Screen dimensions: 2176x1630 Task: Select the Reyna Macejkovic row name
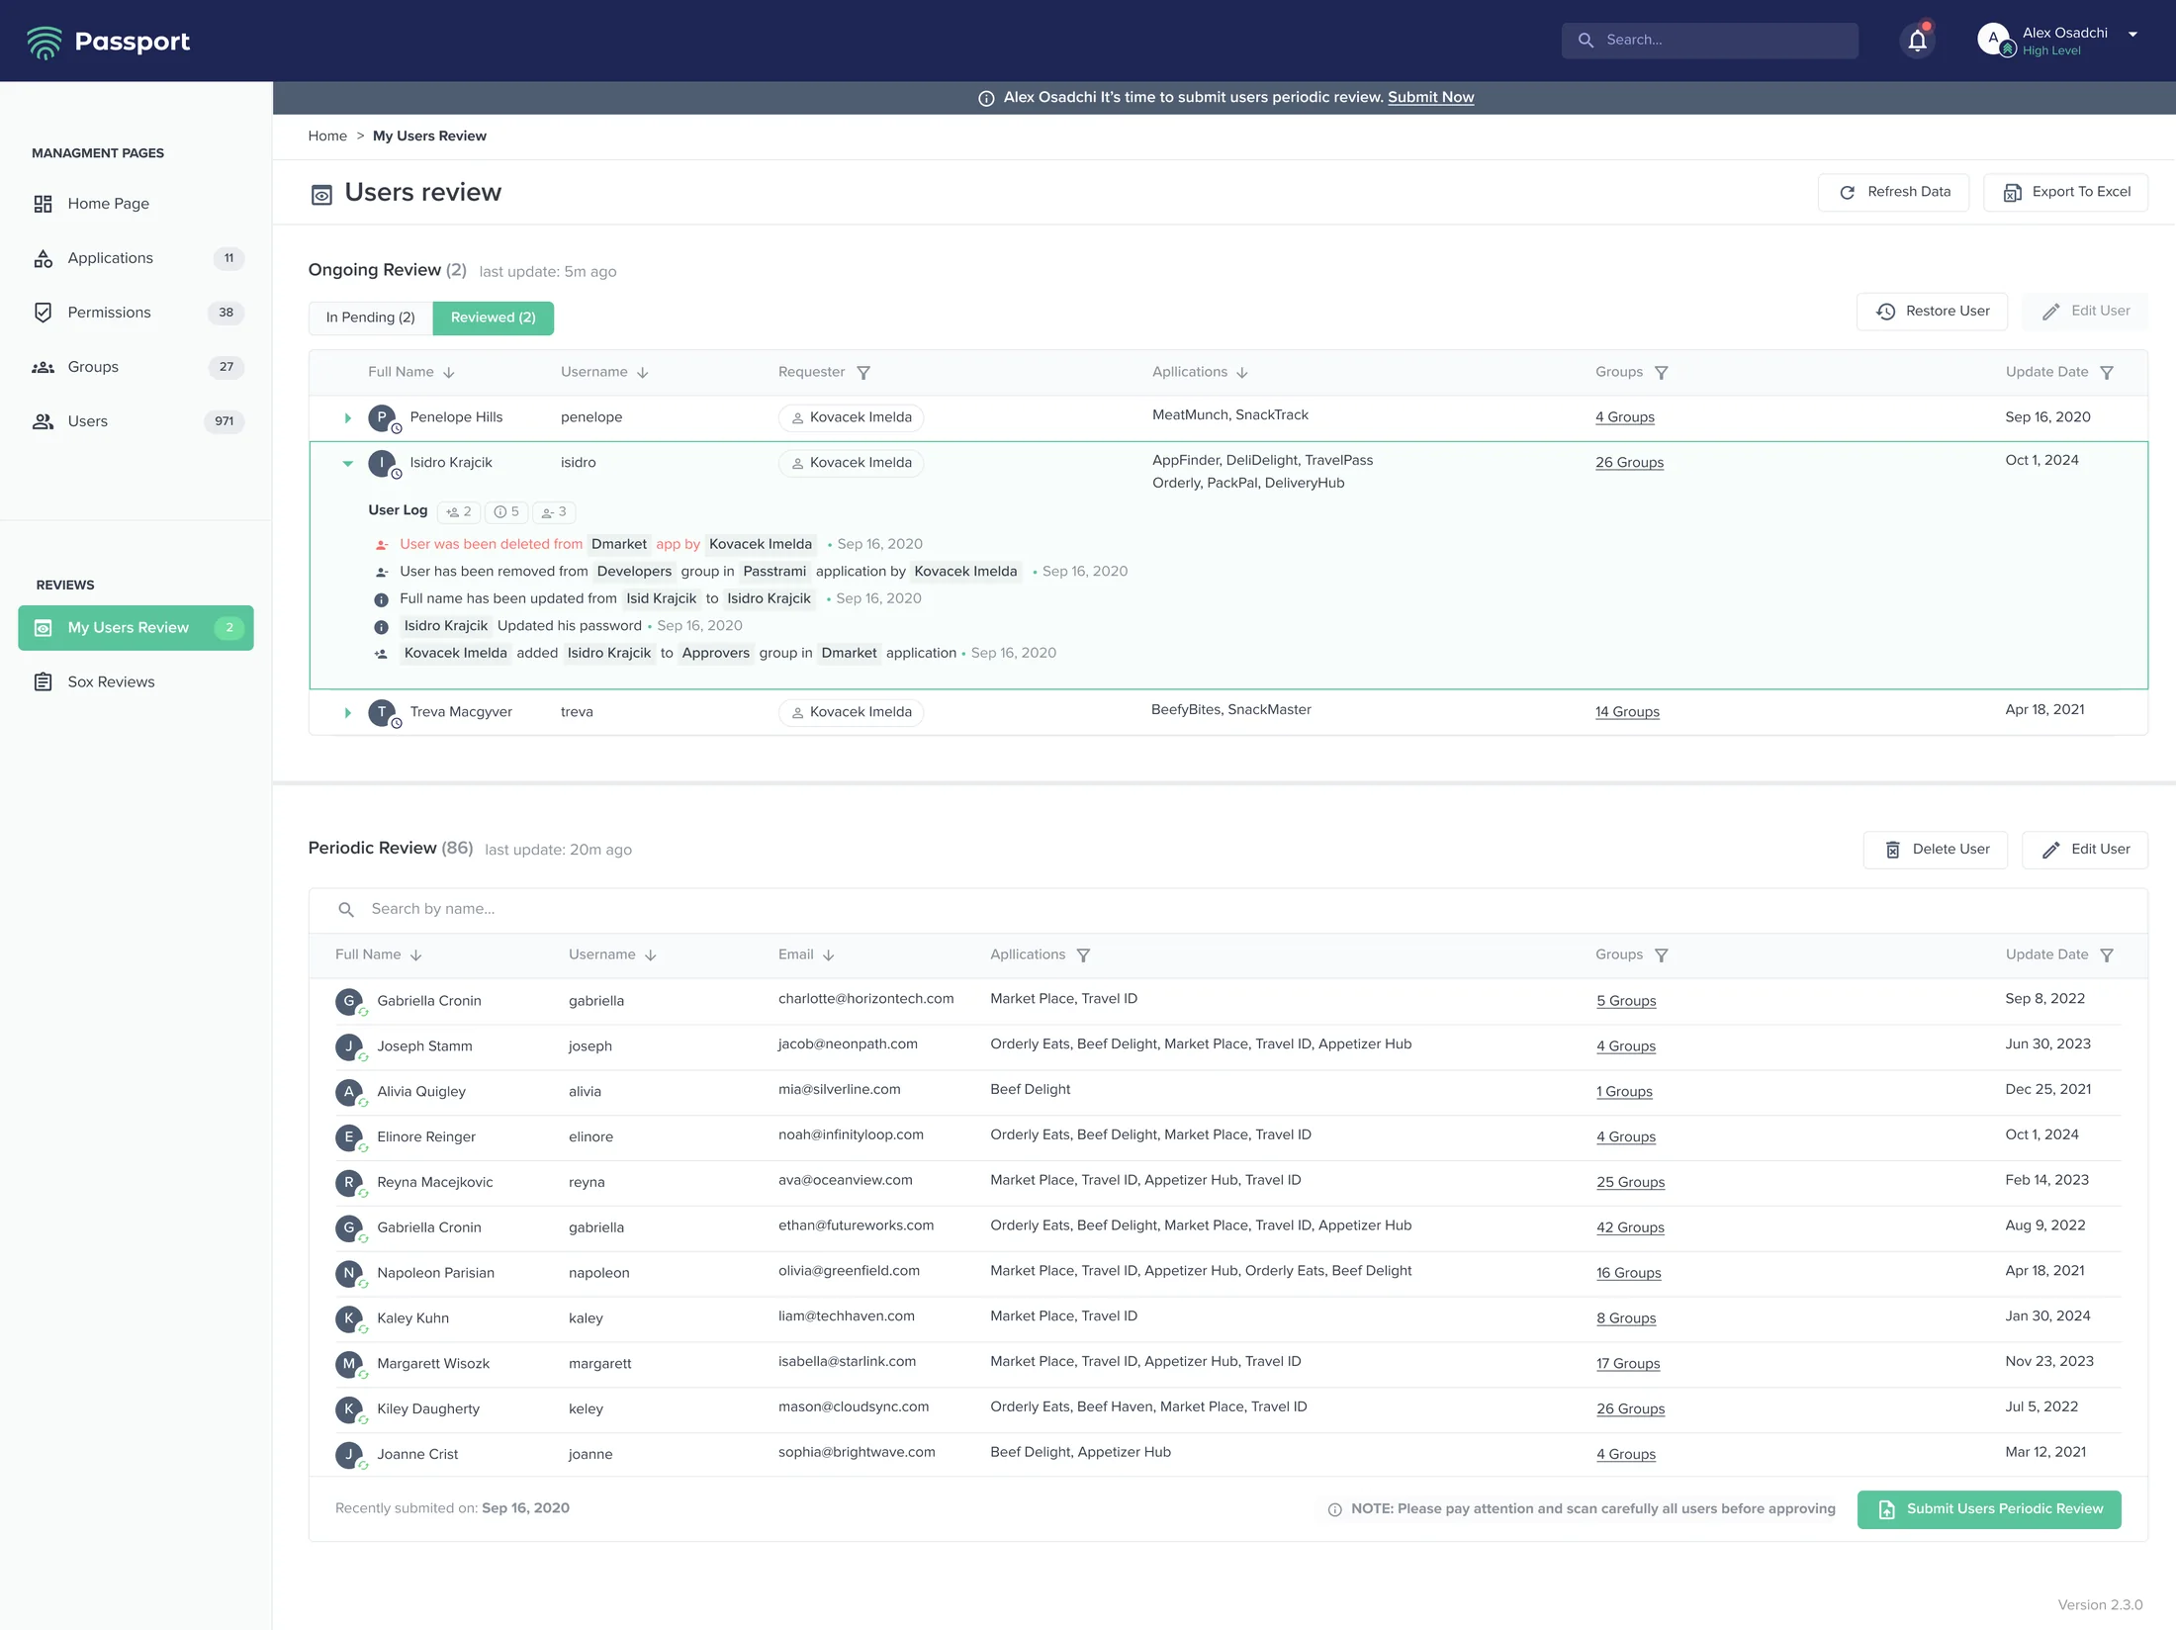pyautogui.click(x=434, y=1183)
